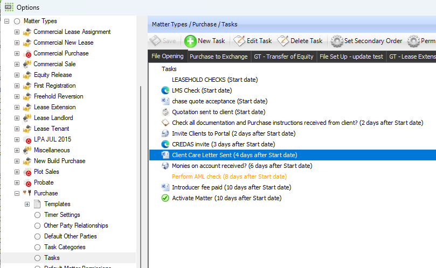Viewport: 436px width, 268px height.
Task: Switch to GT - Transfer of Equity tab
Action: [283, 57]
